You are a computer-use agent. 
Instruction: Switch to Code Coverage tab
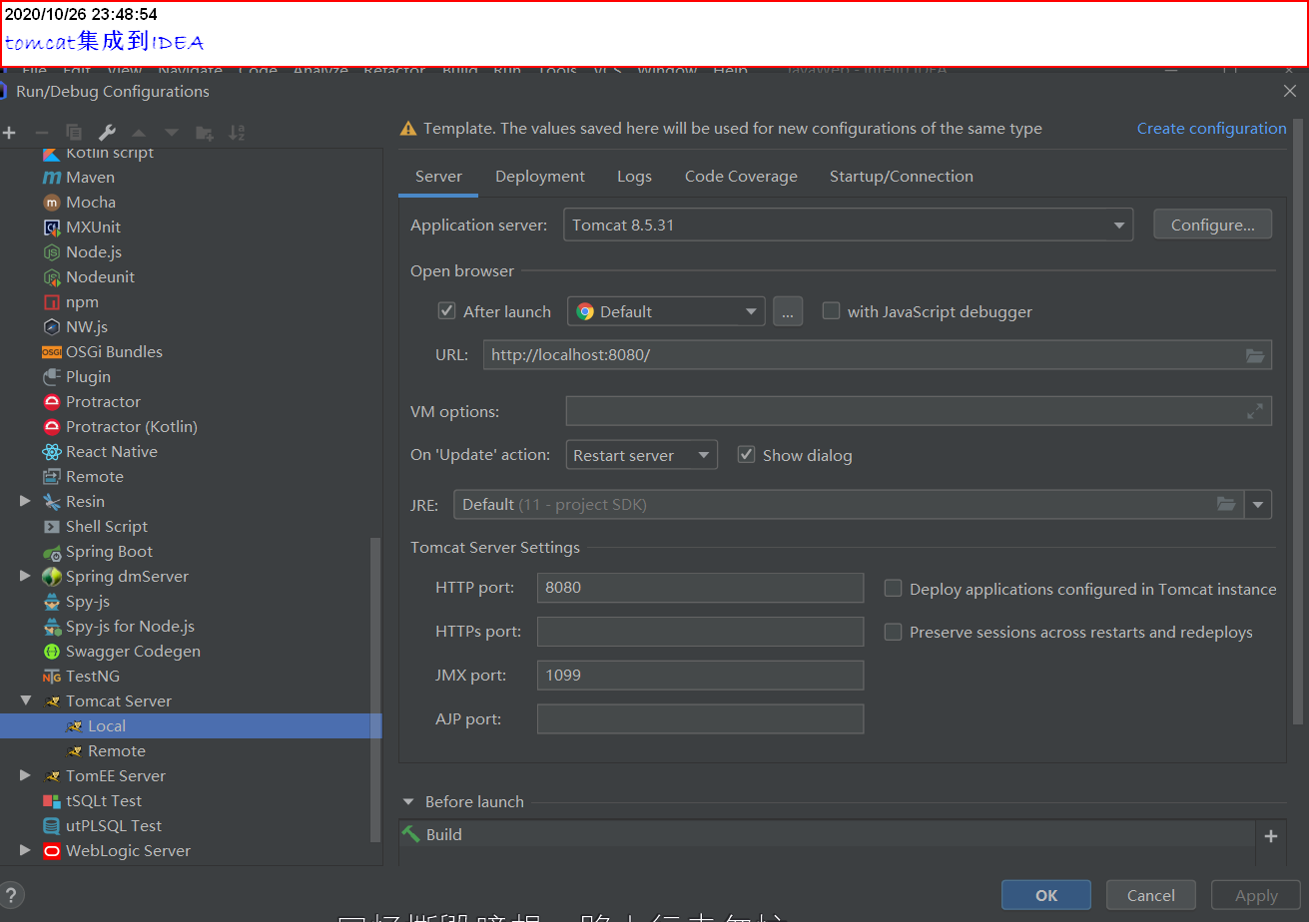(x=741, y=177)
